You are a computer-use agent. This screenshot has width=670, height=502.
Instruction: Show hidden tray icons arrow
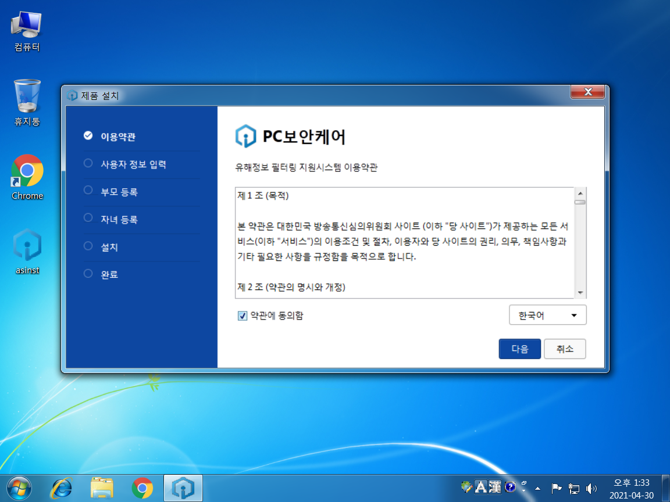538,488
